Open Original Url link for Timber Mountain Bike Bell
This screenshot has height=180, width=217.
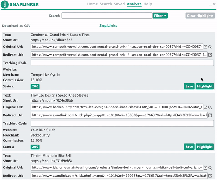[205, 168]
